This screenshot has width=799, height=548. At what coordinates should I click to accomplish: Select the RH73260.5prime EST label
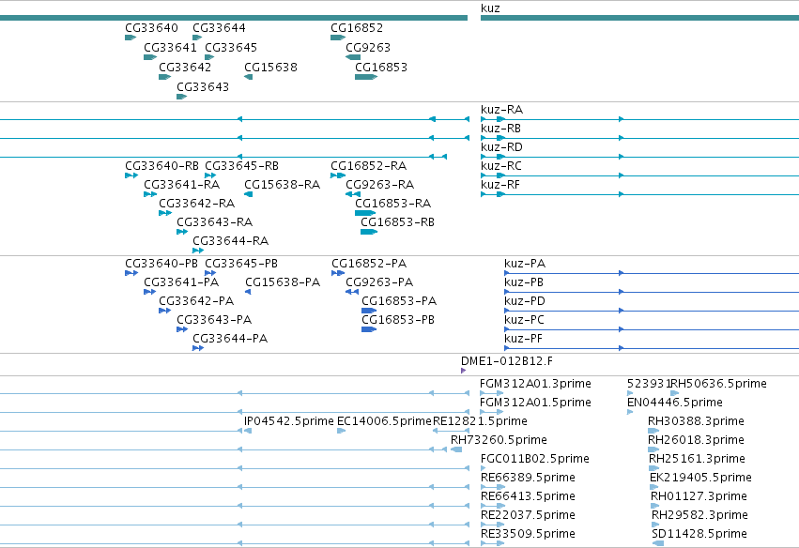[x=499, y=440]
